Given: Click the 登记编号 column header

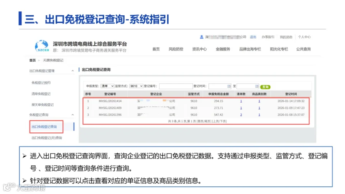Looking at the screenshot, I should pyautogui.click(x=110, y=94).
